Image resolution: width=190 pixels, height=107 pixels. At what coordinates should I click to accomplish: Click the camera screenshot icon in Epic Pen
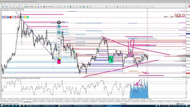59,53
